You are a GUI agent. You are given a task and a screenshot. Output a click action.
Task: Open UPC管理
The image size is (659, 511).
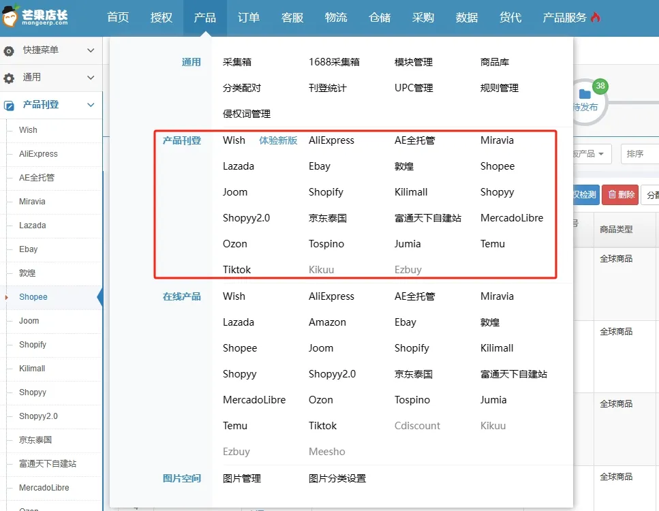414,89
